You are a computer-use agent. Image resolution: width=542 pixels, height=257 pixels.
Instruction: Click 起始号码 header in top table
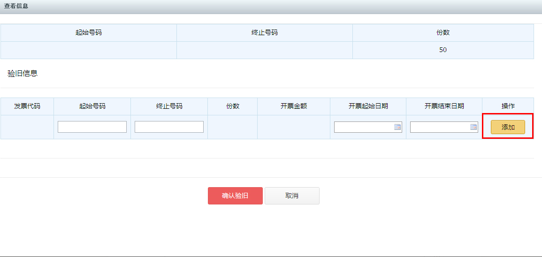[x=89, y=33]
